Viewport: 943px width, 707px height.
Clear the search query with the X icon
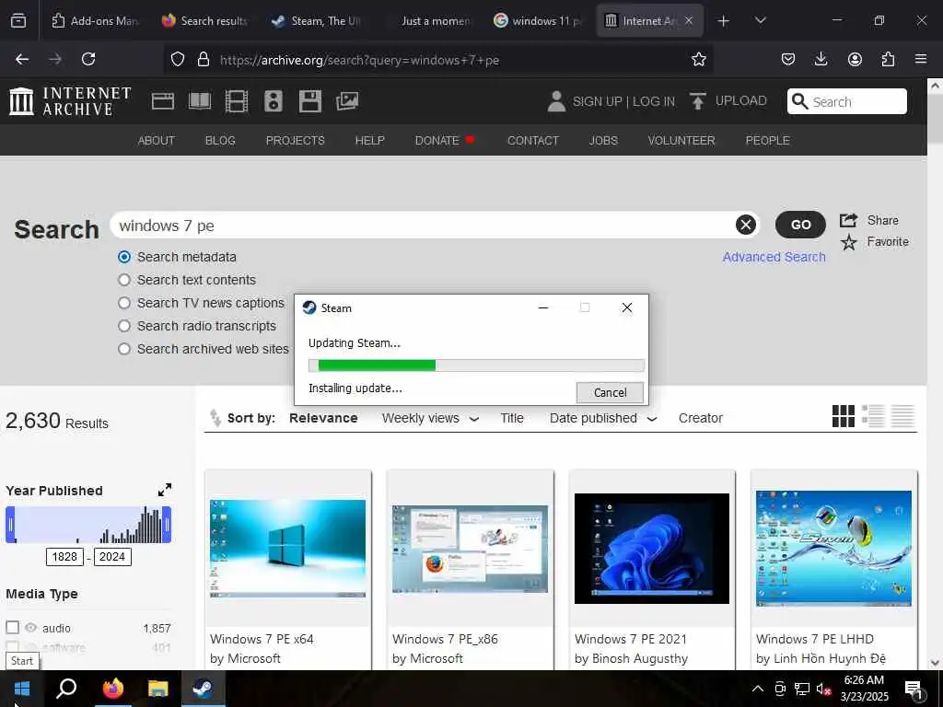click(x=746, y=225)
